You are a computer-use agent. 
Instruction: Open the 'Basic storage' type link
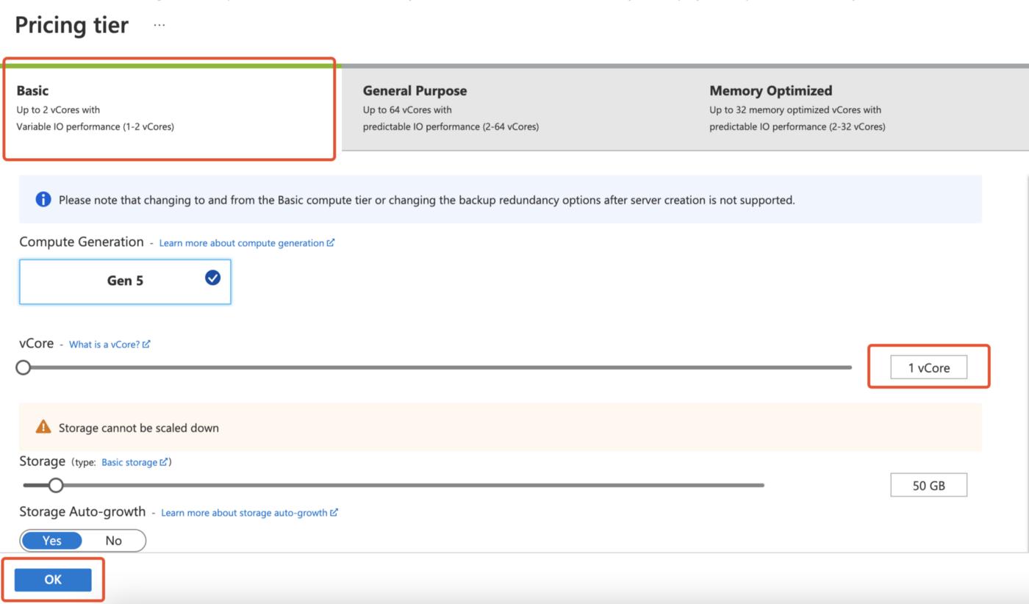coord(129,462)
